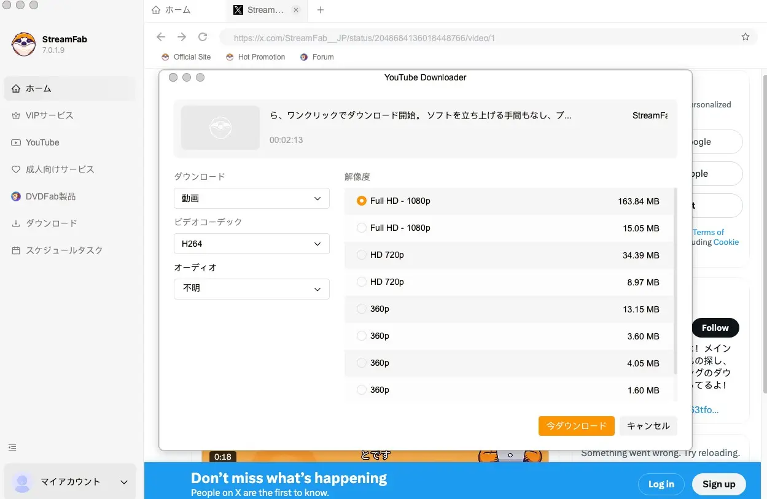Open a new tab with plus button
The image size is (767, 499).
(320, 10)
